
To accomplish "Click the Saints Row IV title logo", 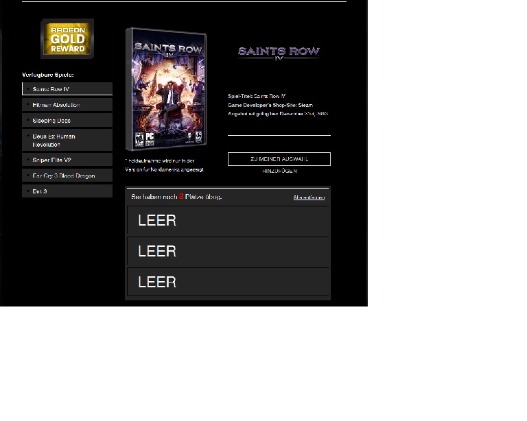I will point(279,53).
